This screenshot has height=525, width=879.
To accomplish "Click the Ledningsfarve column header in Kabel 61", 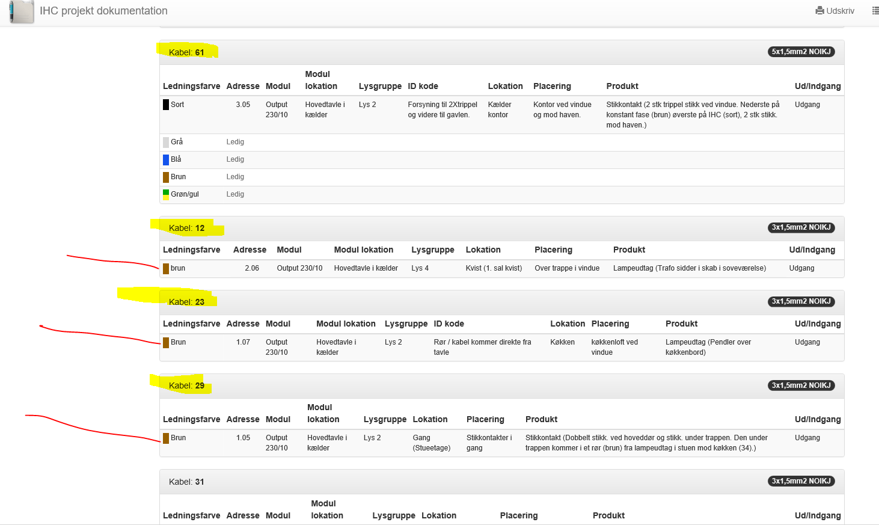I will (x=191, y=86).
